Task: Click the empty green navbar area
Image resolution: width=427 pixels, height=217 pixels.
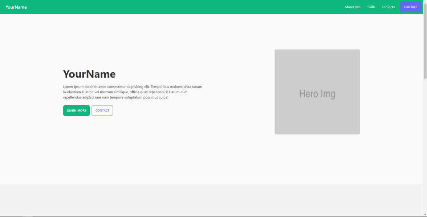Action: point(182,7)
